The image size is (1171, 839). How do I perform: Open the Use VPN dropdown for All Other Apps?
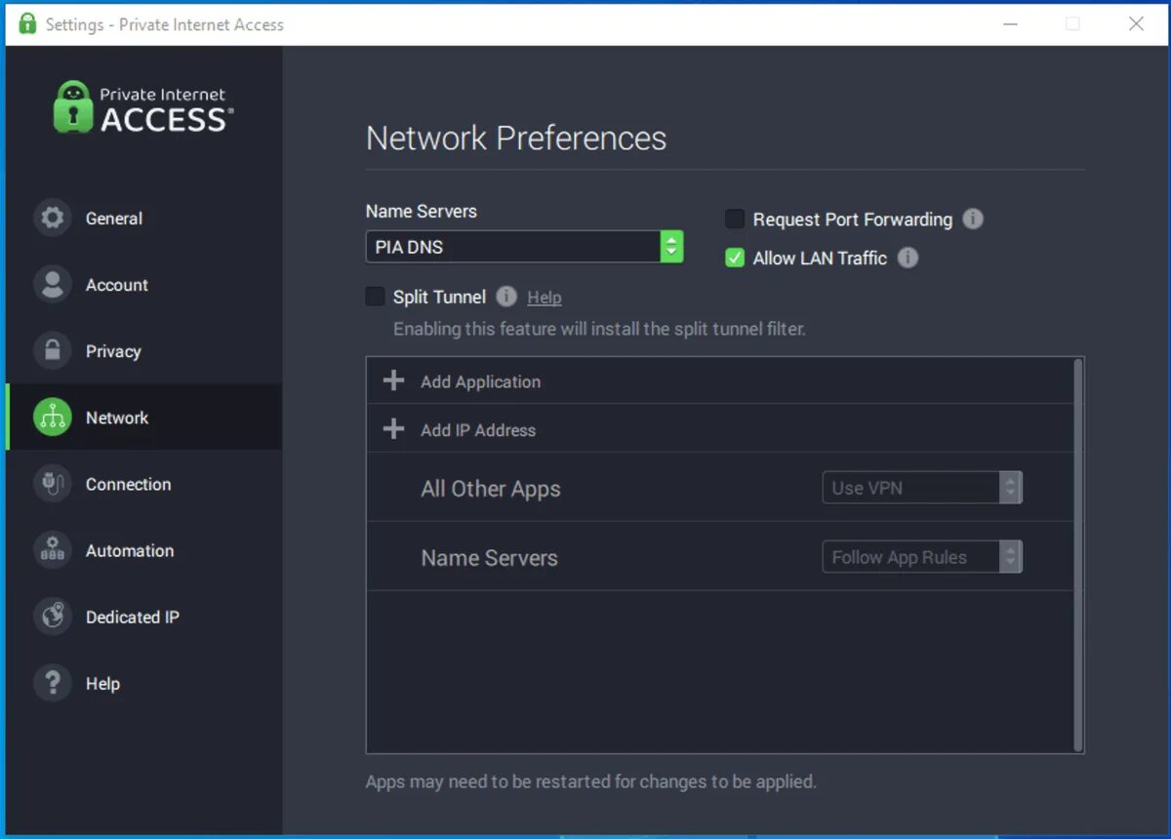pos(922,488)
